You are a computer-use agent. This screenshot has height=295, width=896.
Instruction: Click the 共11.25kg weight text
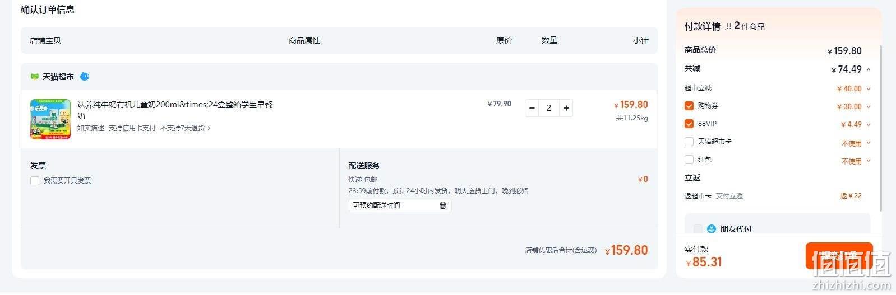632,118
